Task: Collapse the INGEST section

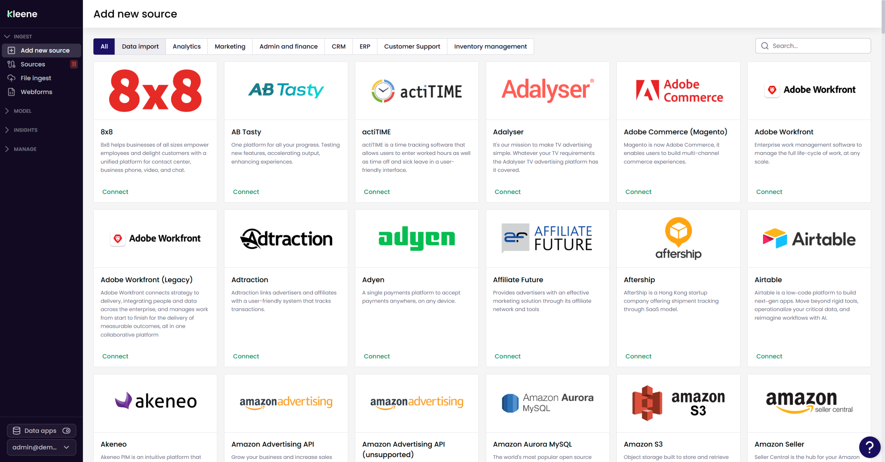Action: (x=7, y=36)
